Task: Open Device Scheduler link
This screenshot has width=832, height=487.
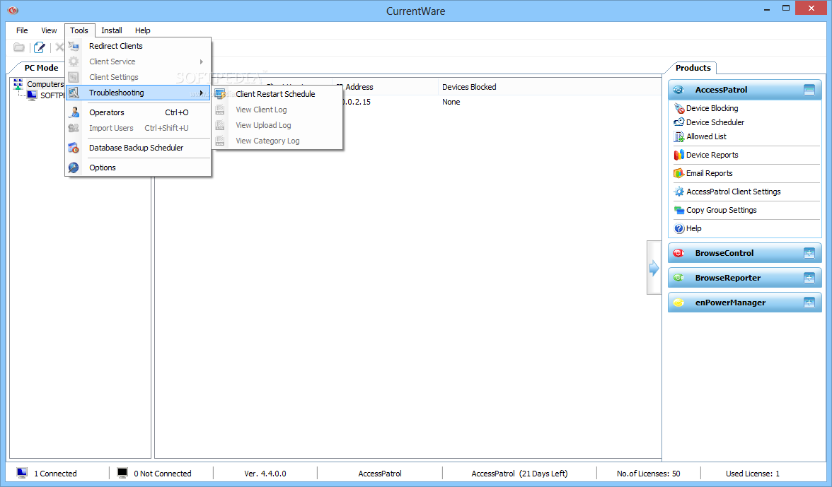Action: 715,122
